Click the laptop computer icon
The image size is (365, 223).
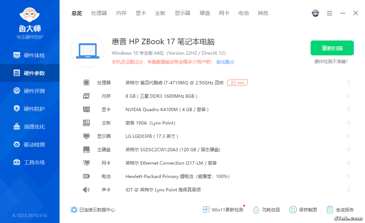click(88, 51)
